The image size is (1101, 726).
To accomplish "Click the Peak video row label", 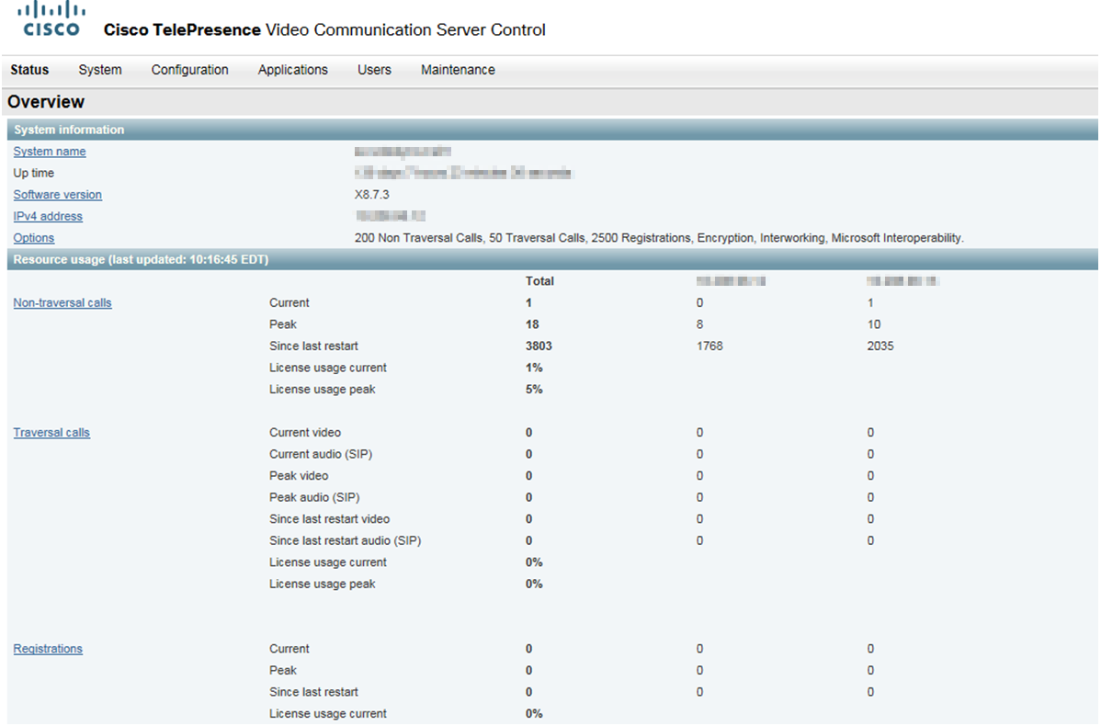I will pyautogui.click(x=299, y=476).
